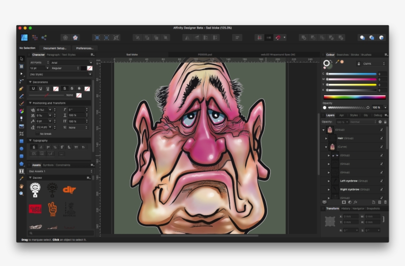Viewport: 405px width, 266px height.
Task: Select the Pencil tool
Action: tap(21, 96)
